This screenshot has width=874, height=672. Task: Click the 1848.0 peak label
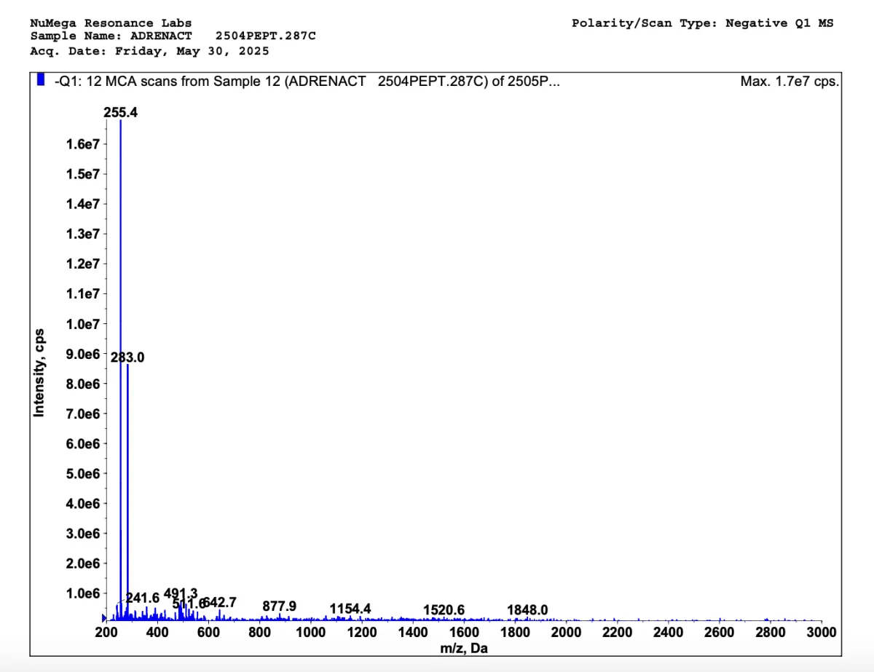pyautogui.click(x=528, y=610)
